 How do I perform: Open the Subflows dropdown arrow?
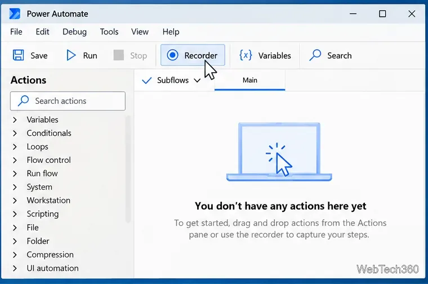coord(197,80)
